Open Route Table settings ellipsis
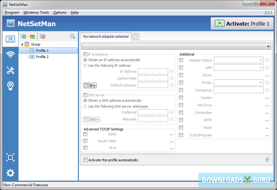Screen dimensions: 277x190 (x=172, y=141)
